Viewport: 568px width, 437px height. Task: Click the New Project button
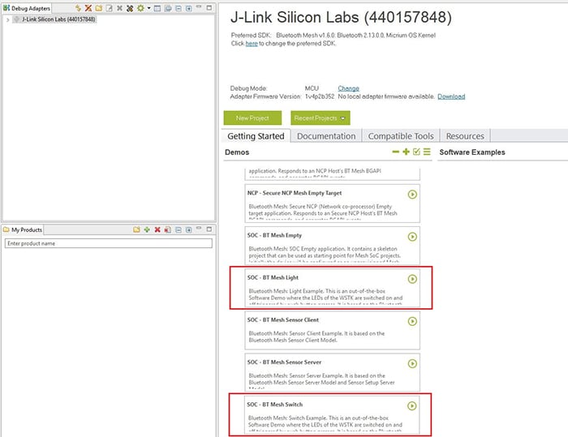coord(252,118)
